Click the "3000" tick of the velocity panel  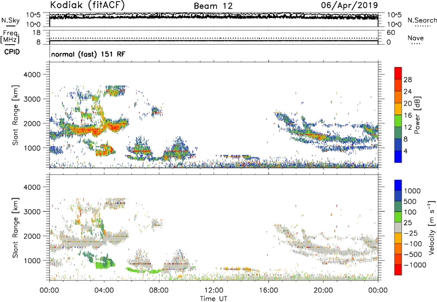tap(32, 212)
